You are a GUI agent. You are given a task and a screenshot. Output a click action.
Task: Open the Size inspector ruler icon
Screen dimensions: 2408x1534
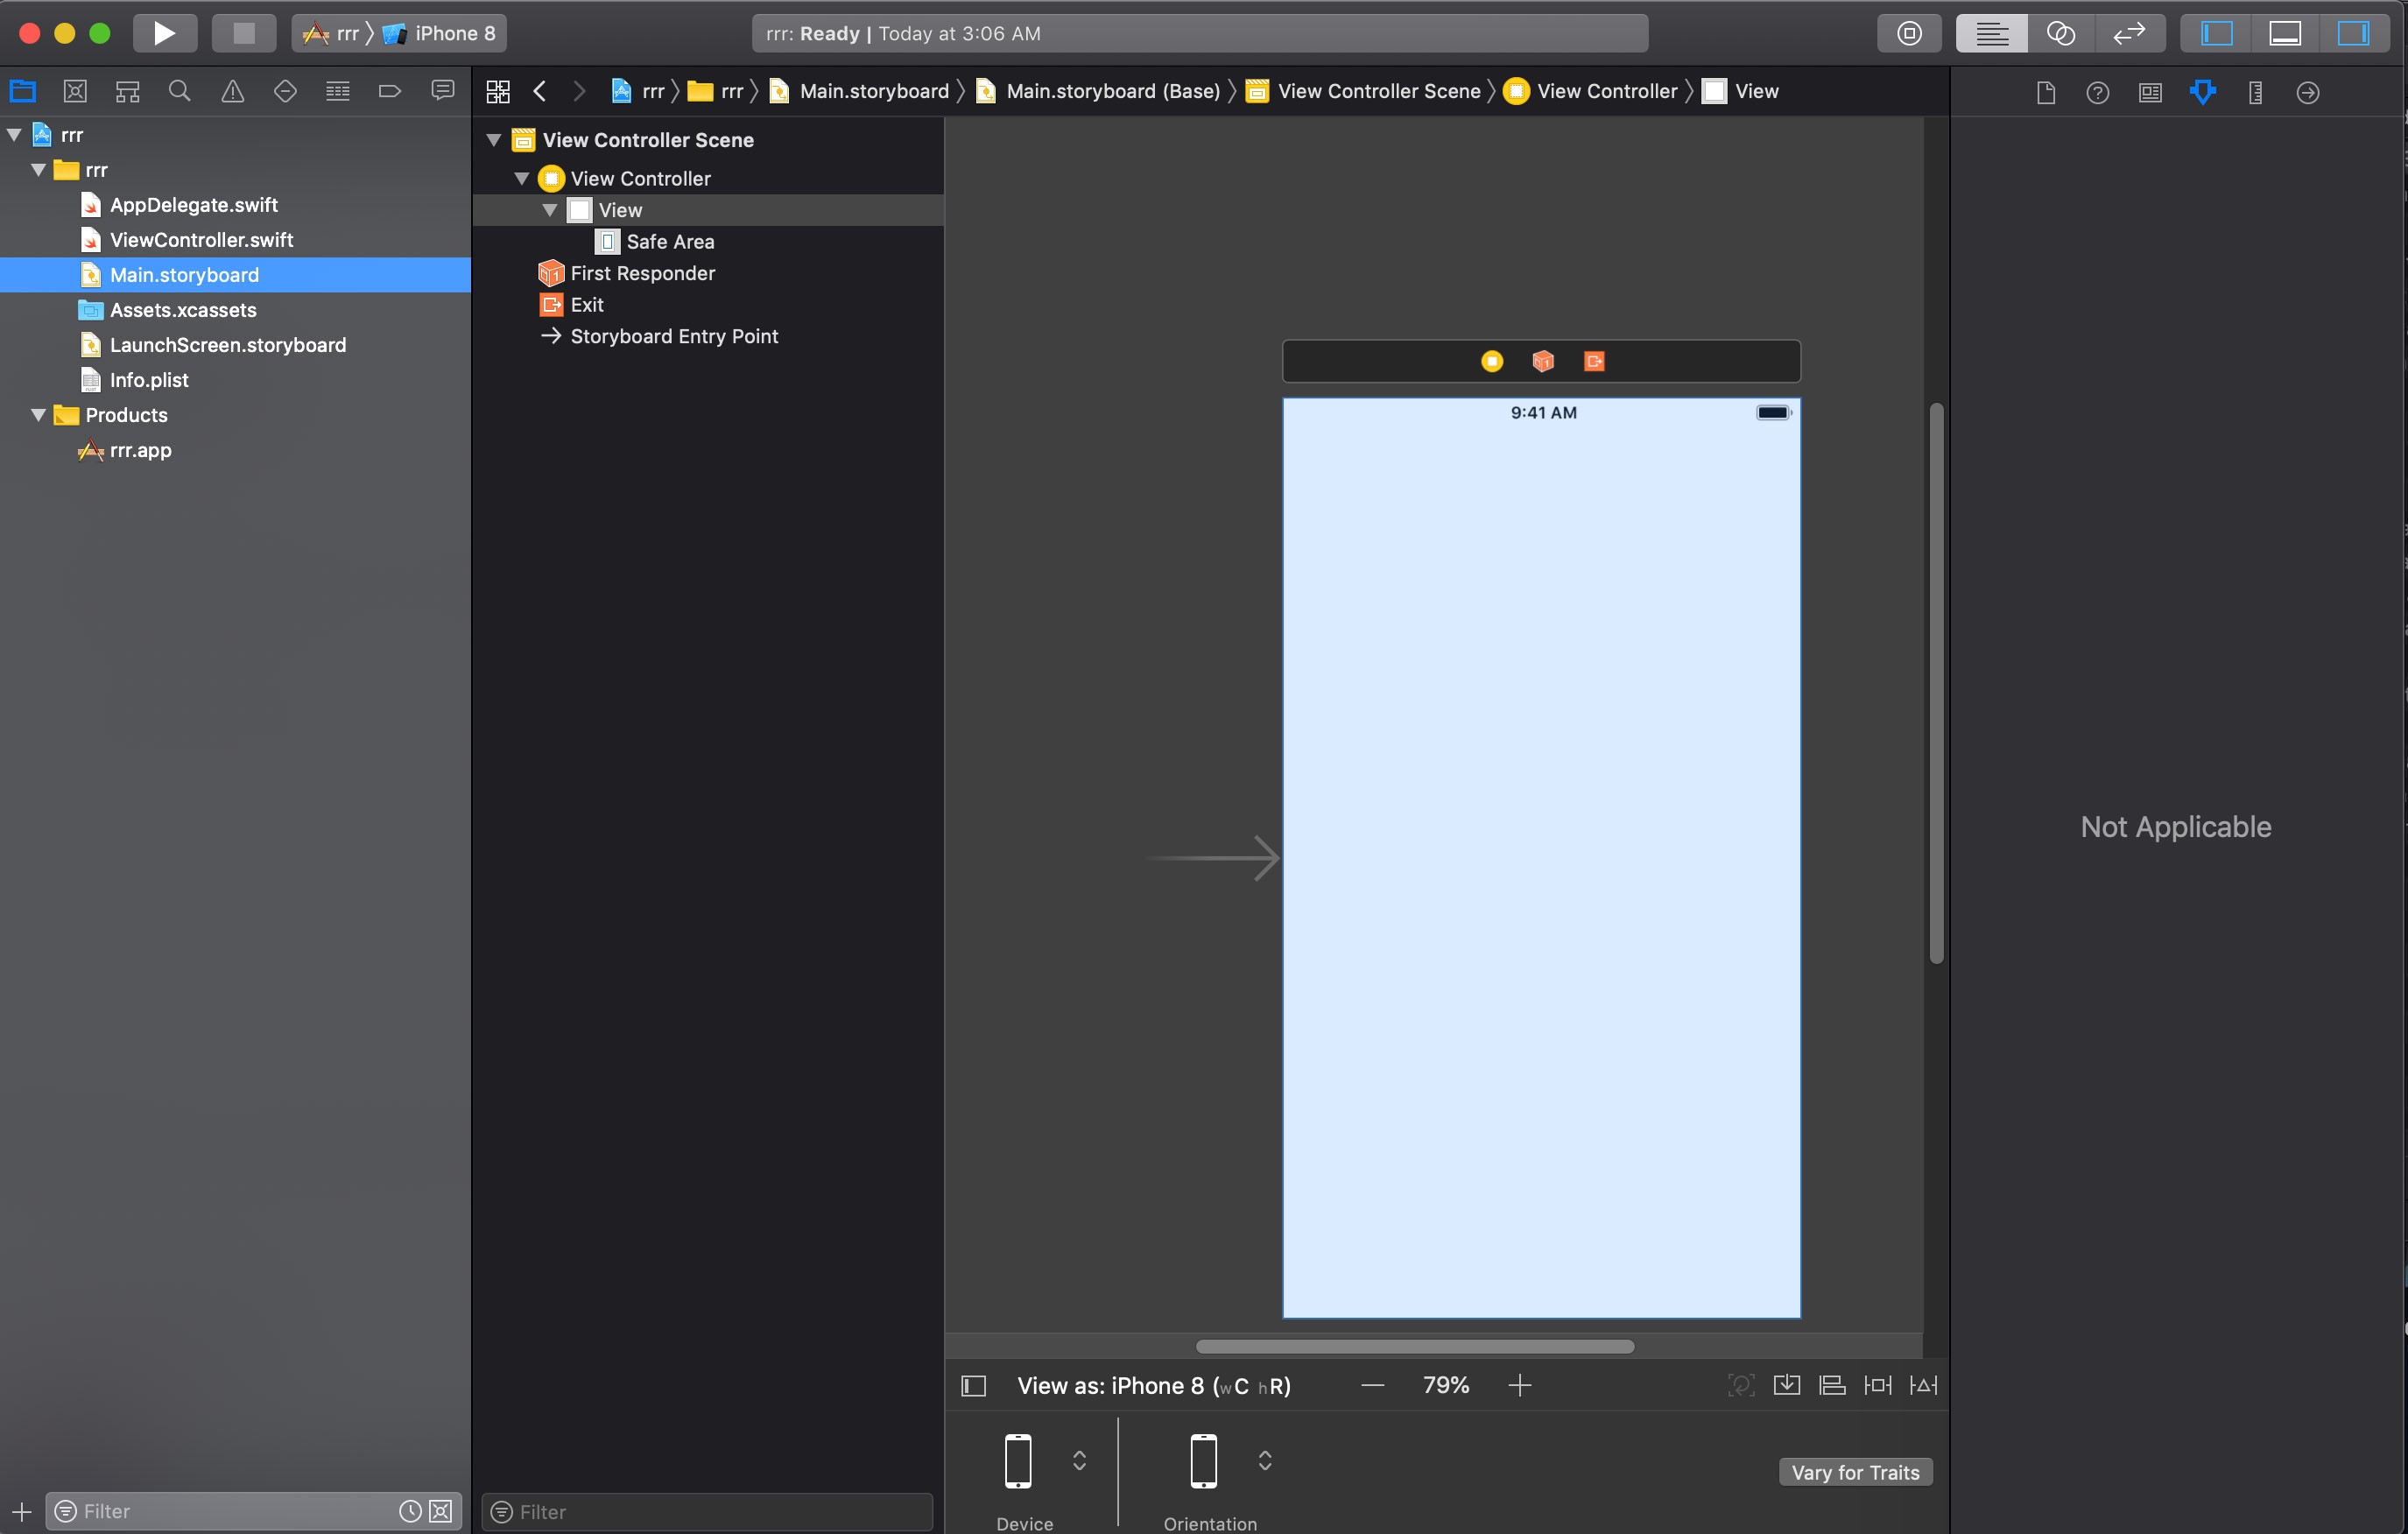click(x=2255, y=92)
